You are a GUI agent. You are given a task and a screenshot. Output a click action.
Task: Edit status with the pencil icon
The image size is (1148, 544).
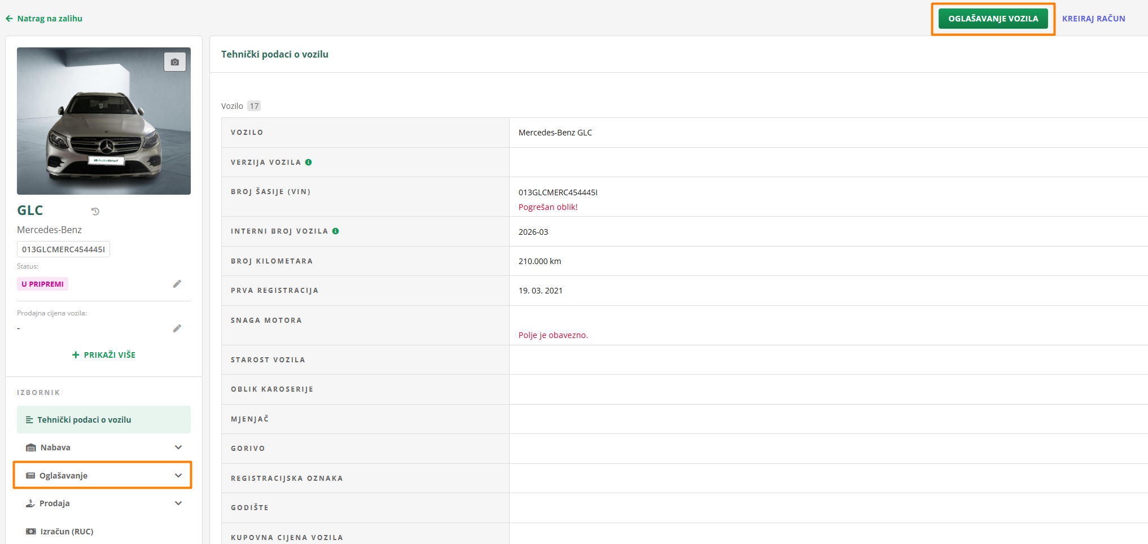click(x=177, y=284)
